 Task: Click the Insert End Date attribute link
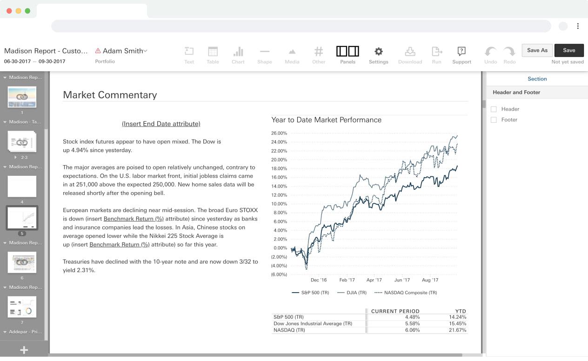coord(160,124)
